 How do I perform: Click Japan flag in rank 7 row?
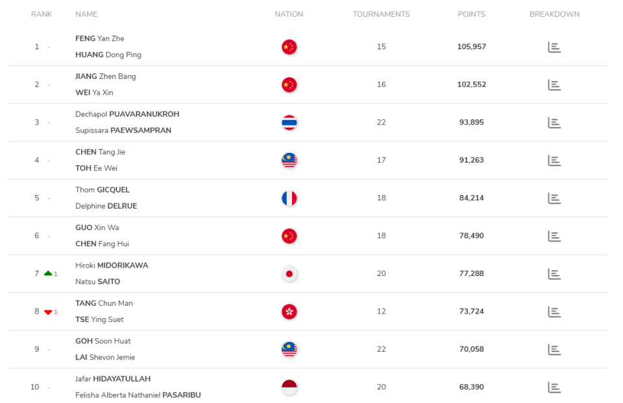click(x=289, y=273)
